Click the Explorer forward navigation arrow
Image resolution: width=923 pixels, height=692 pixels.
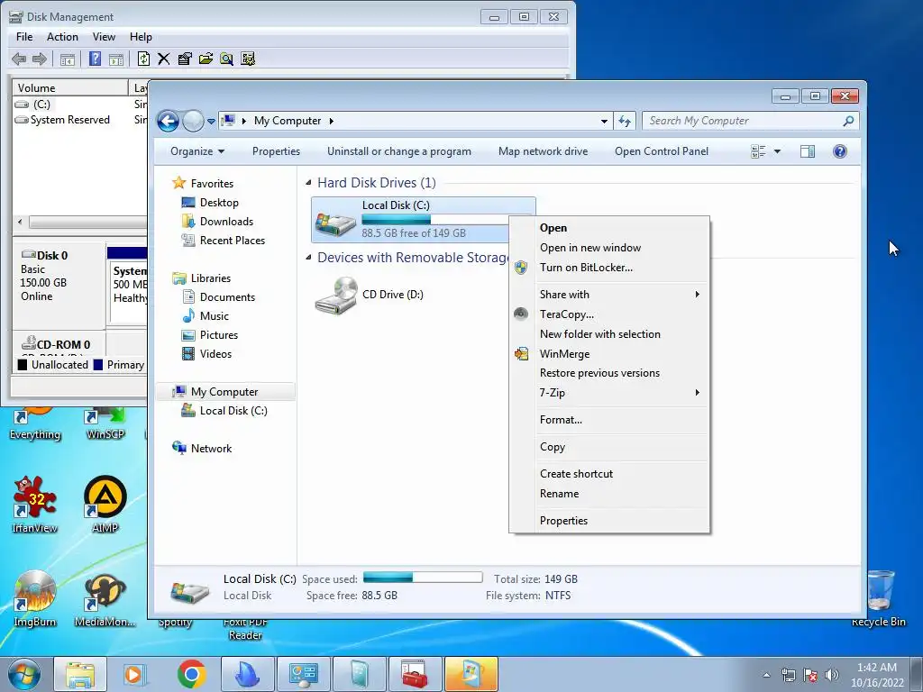click(193, 122)
